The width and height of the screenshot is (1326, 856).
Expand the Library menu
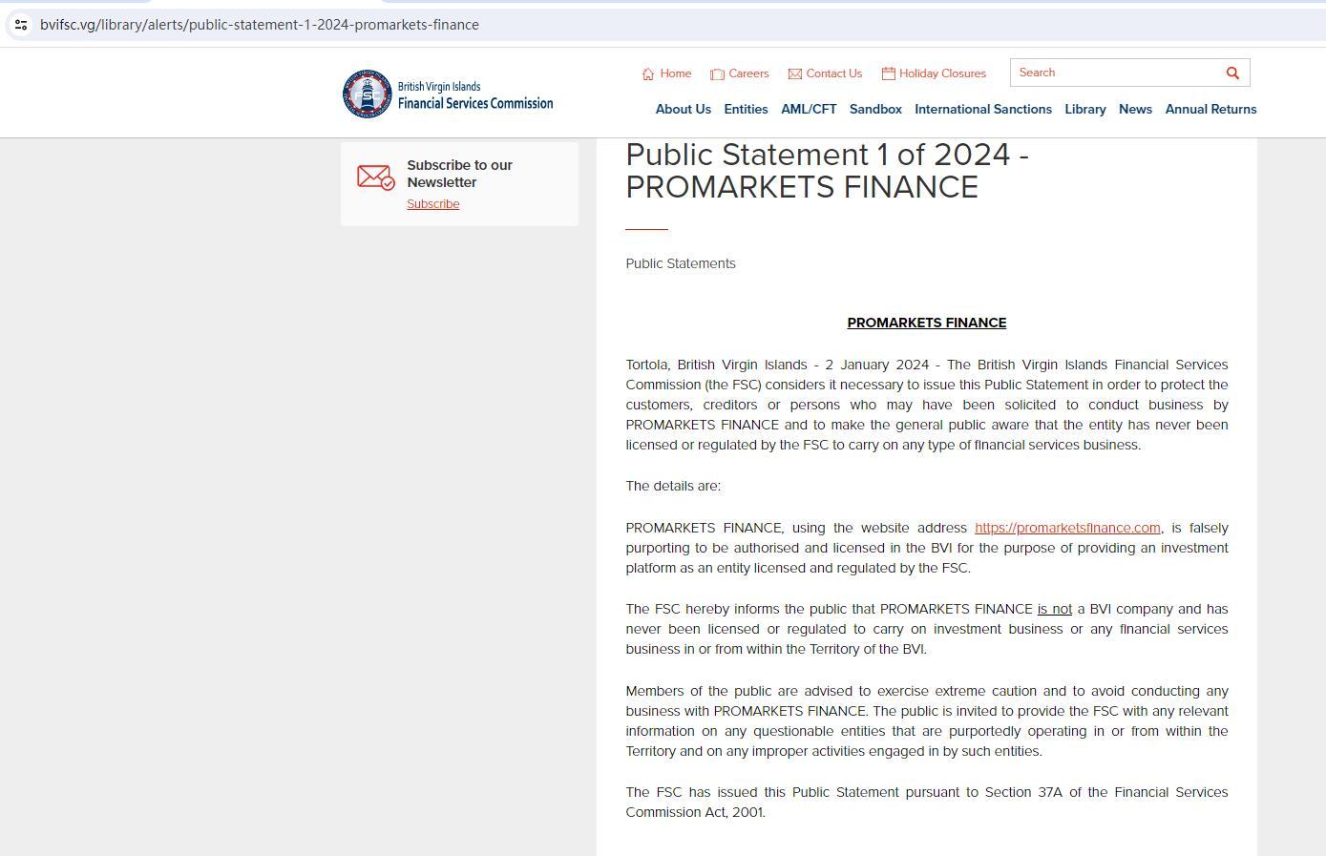[1084, 109]
